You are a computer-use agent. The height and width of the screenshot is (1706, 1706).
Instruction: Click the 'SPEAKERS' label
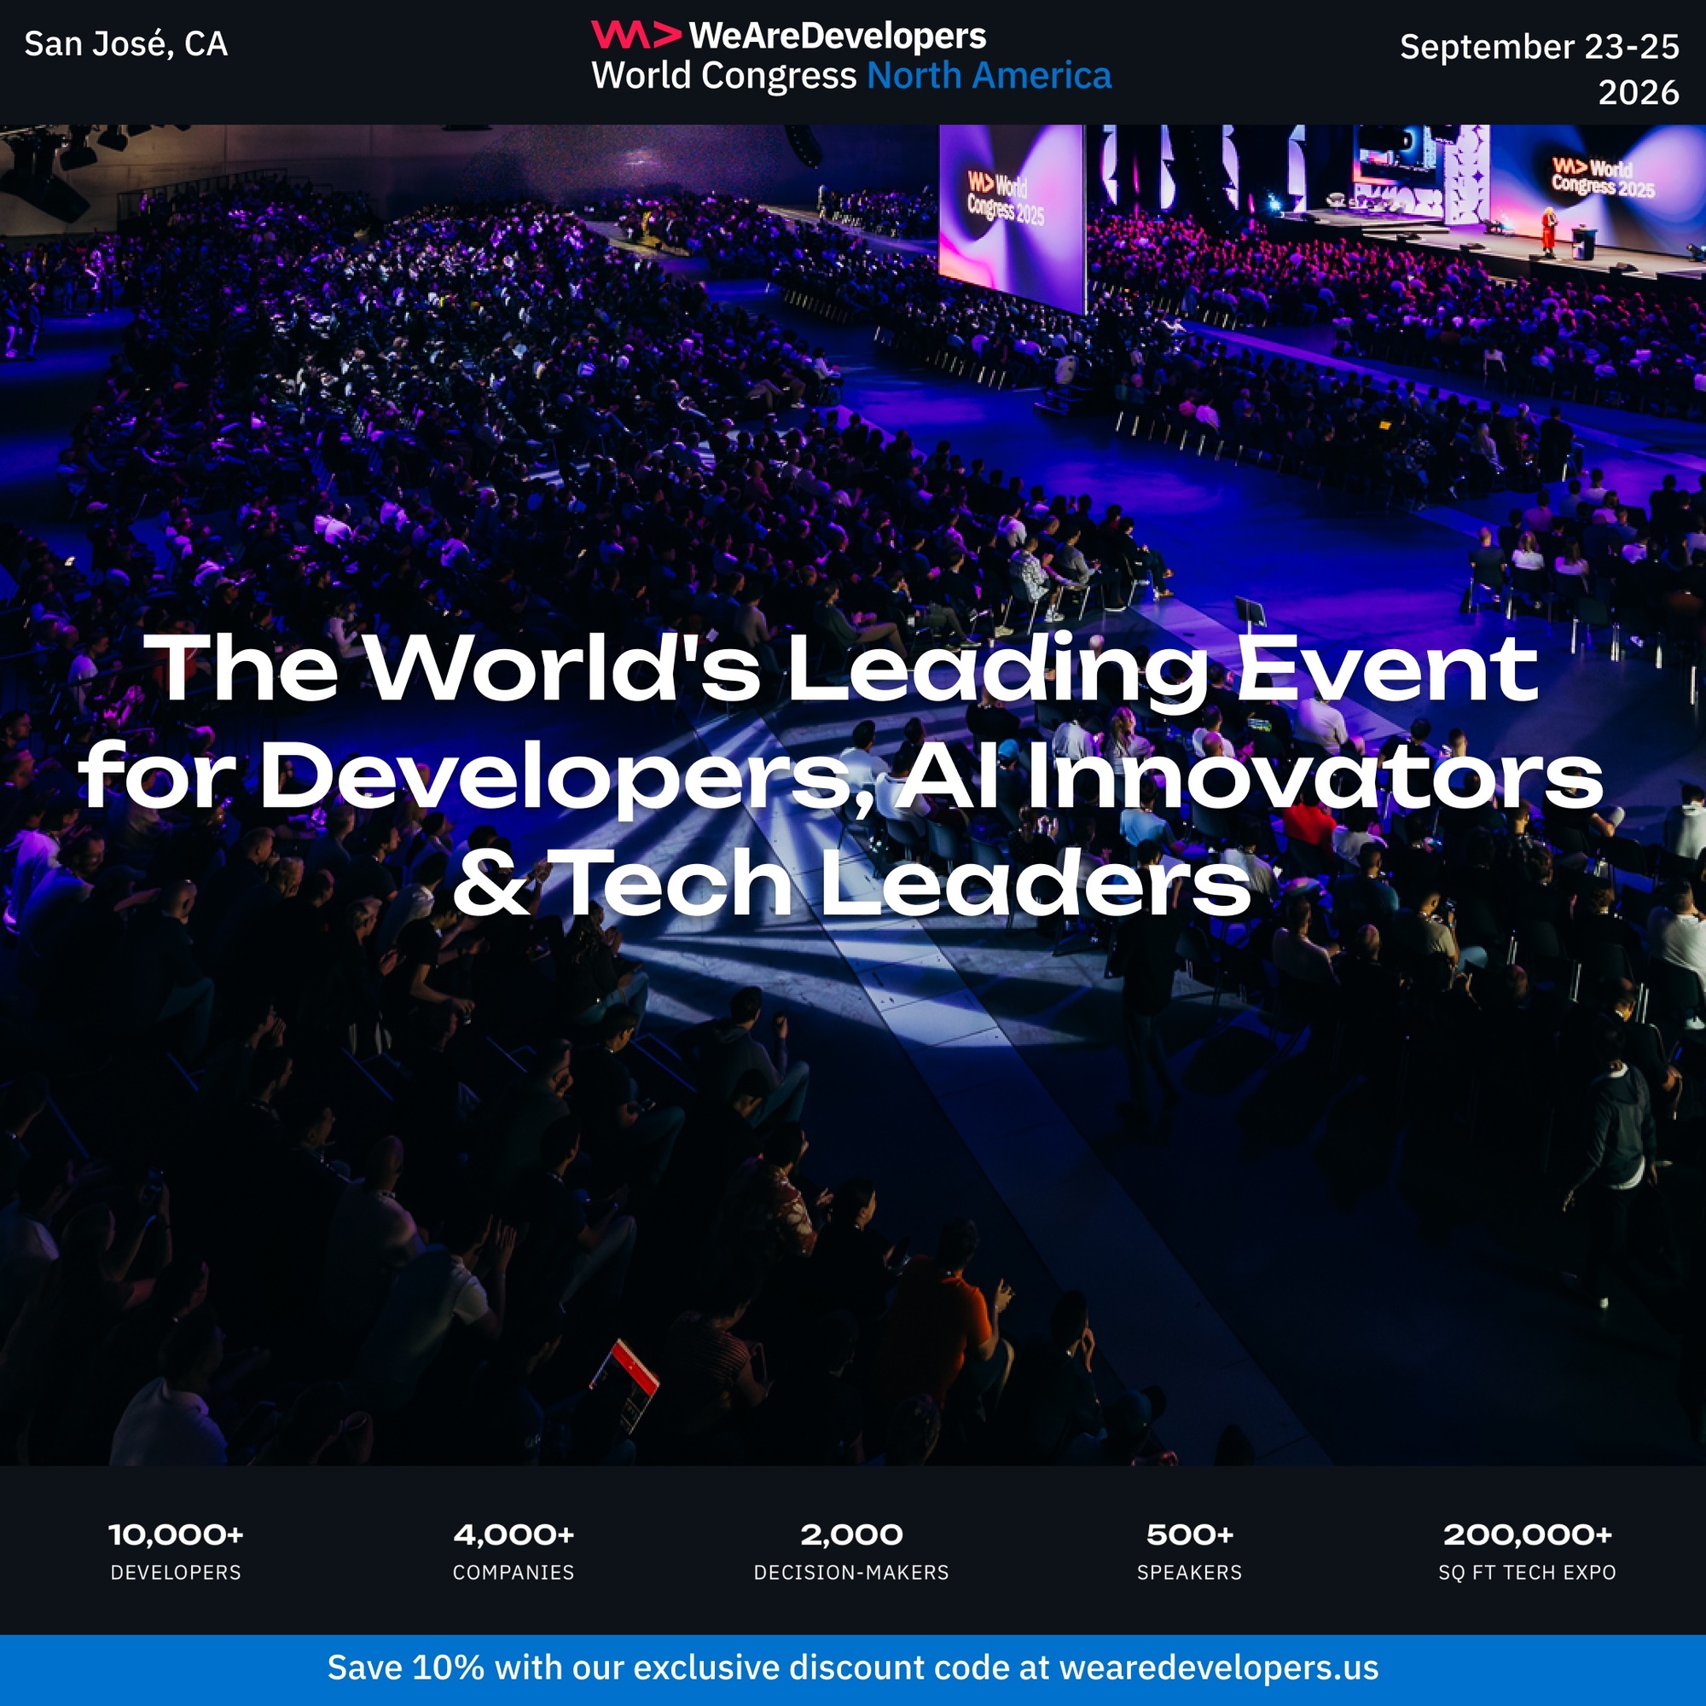point(1189,1573)
